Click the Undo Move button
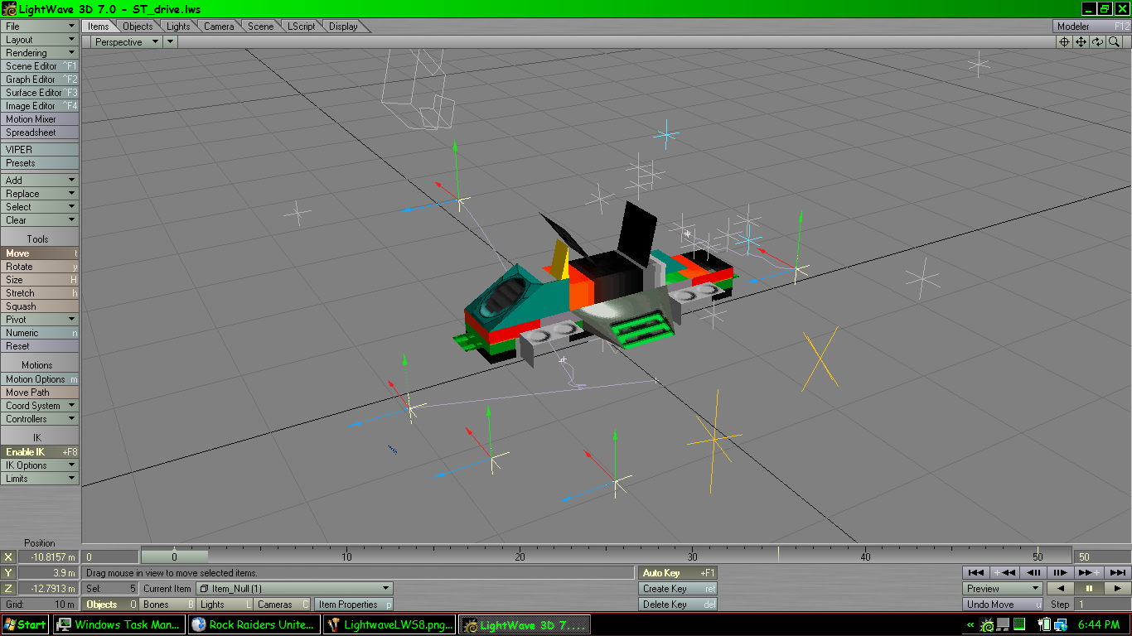Image resolution: width=1132 pixels, height=636 pixels. [1003, 605]
